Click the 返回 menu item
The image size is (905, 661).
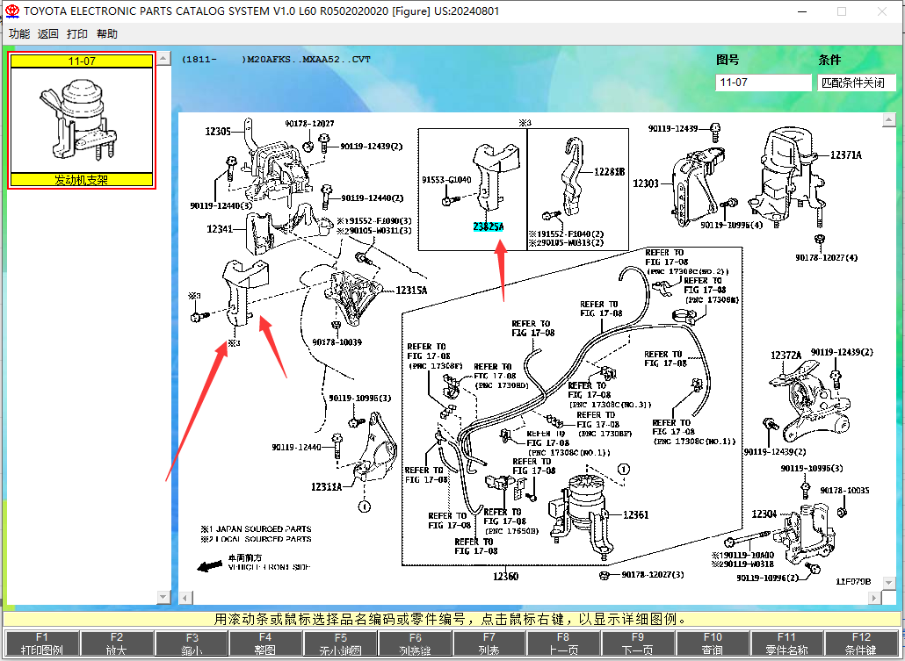click(48, 34)
